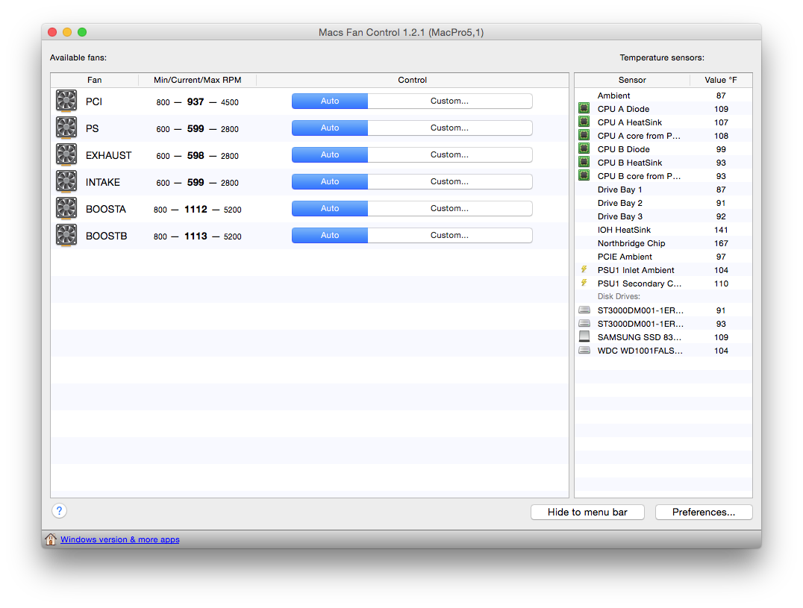Open Custom control for PCI fan

click(x=450, y=101)
